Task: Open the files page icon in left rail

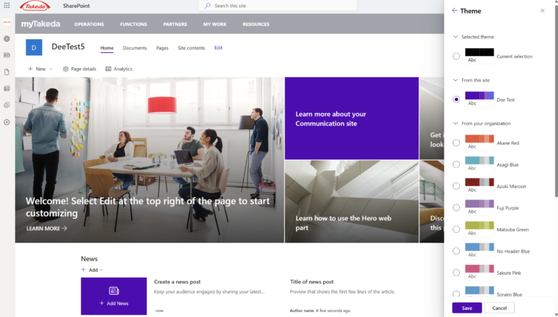Action: [x=6, y=72]
